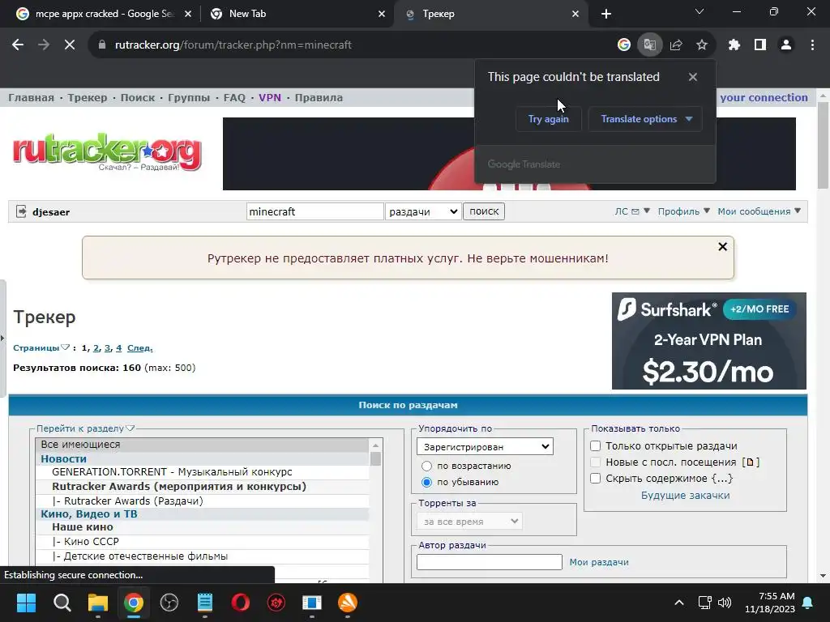Open Windows taskbar search
This screenshot has width=830, height=622.
coord(62,603)
